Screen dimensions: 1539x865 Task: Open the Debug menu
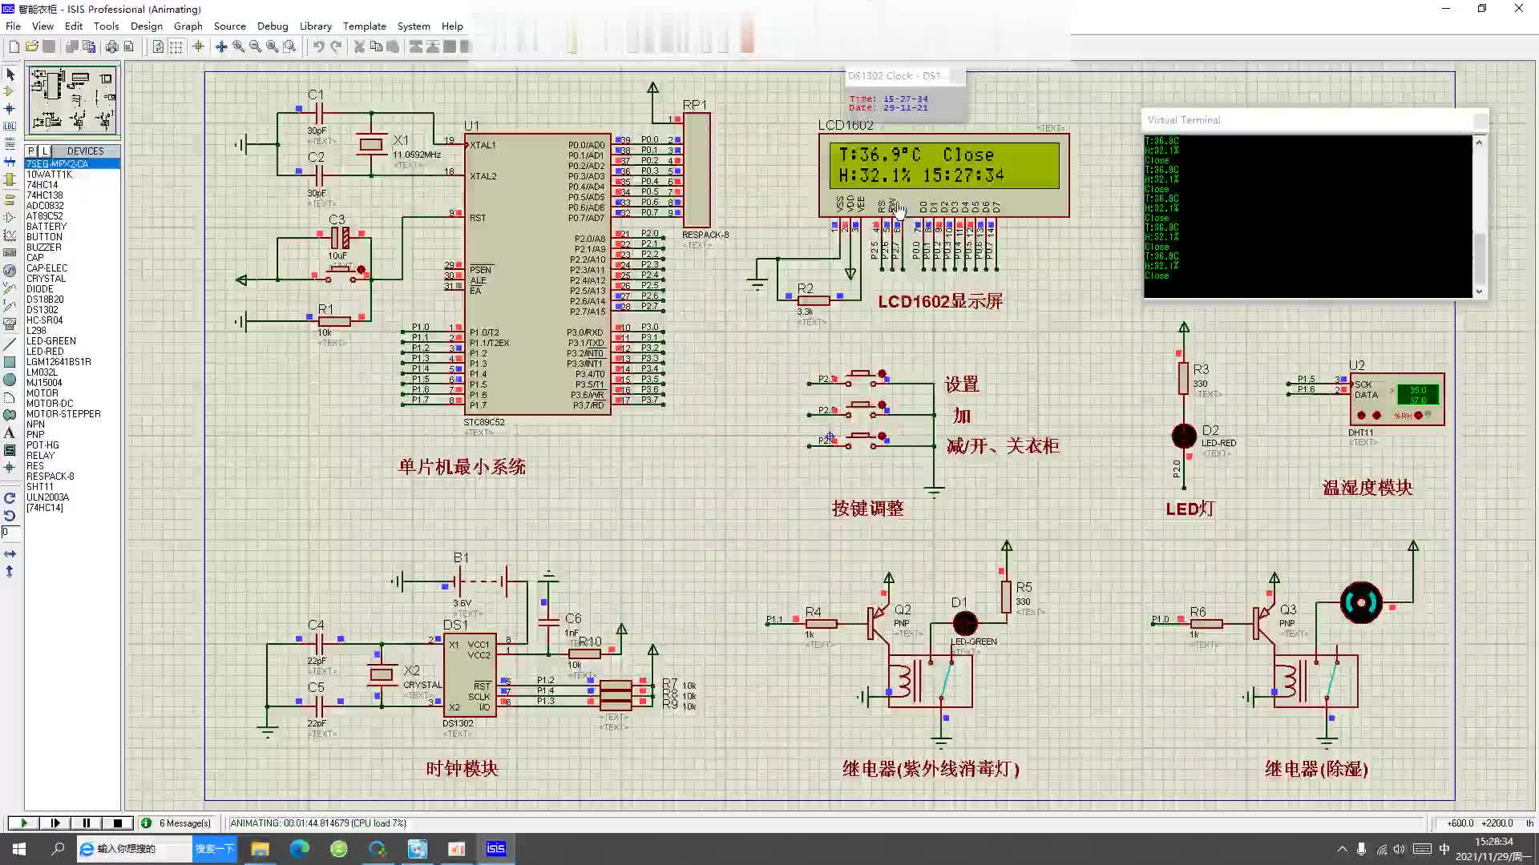pos(273,26)
